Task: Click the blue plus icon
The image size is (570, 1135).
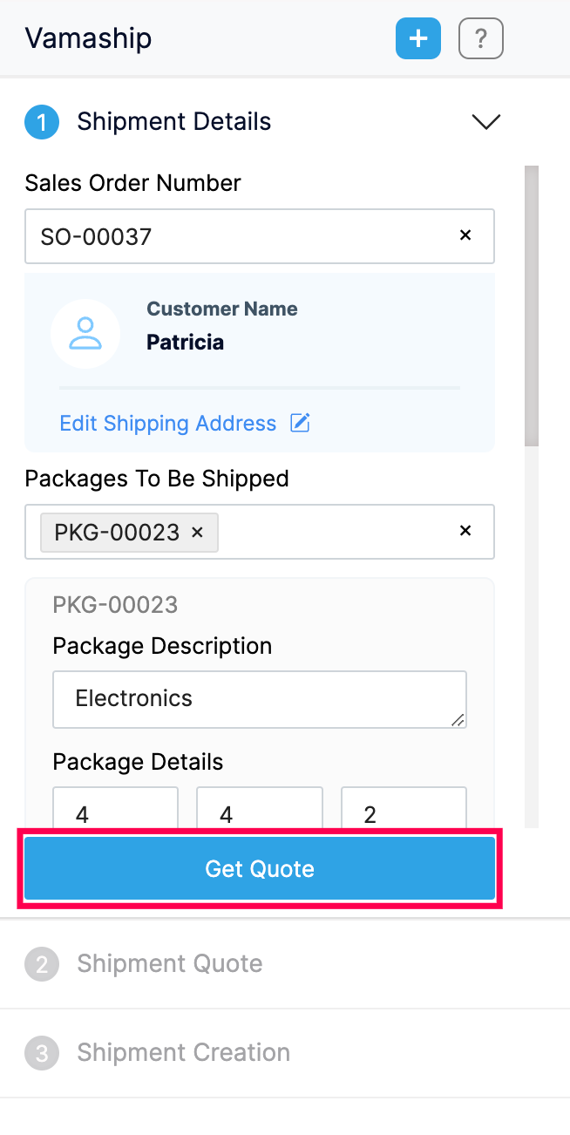Action: click(x=418, y=39)
